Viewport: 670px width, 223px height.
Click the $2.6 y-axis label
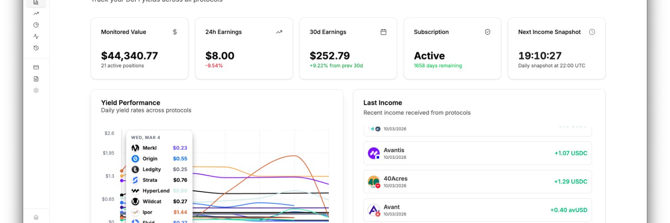[x=109, y=133]
